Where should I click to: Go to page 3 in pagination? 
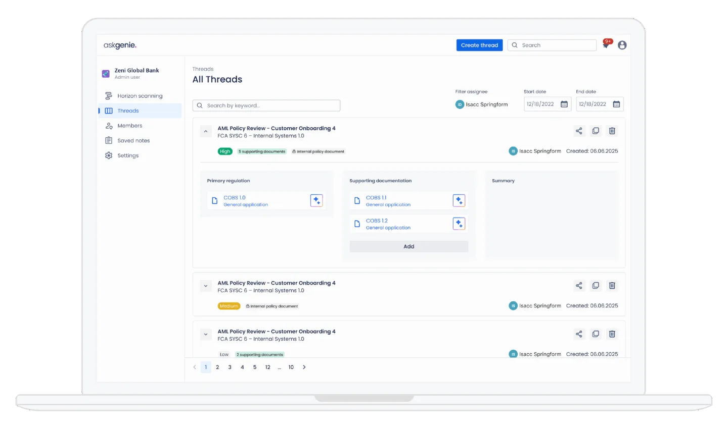coord(230,367)
